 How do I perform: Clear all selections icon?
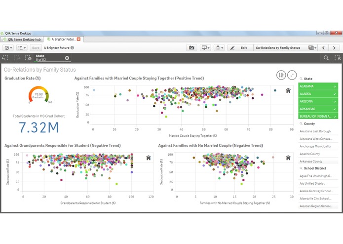click(x=28, y=58)
